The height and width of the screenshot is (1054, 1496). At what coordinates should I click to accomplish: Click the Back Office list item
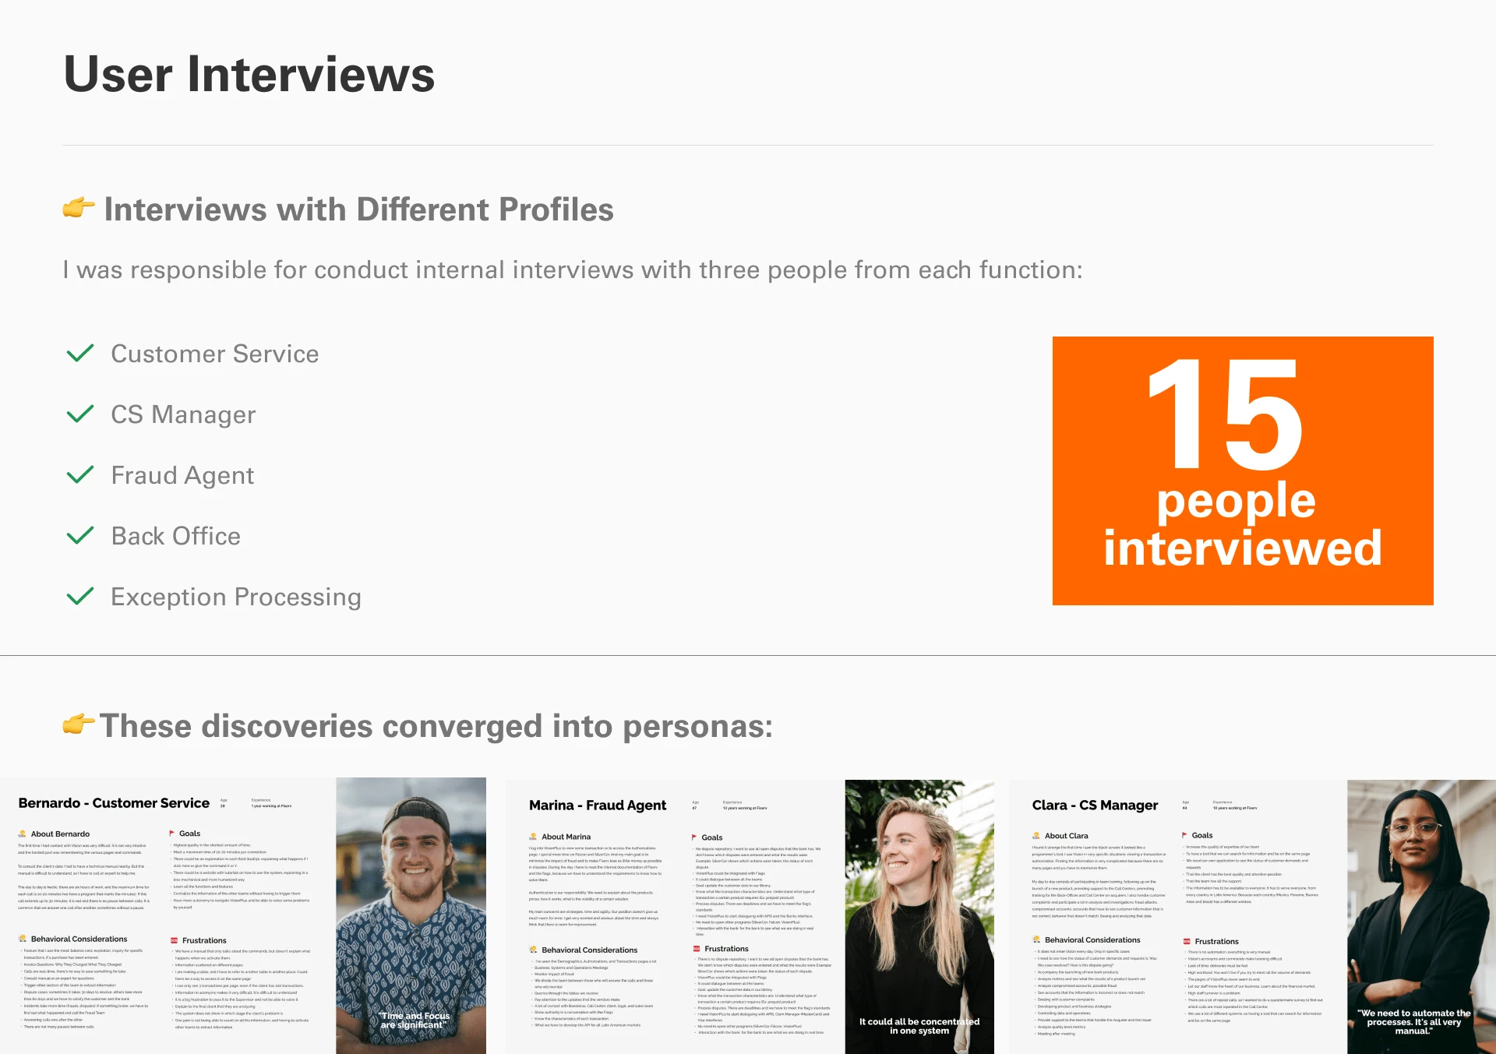click(176, 536)
